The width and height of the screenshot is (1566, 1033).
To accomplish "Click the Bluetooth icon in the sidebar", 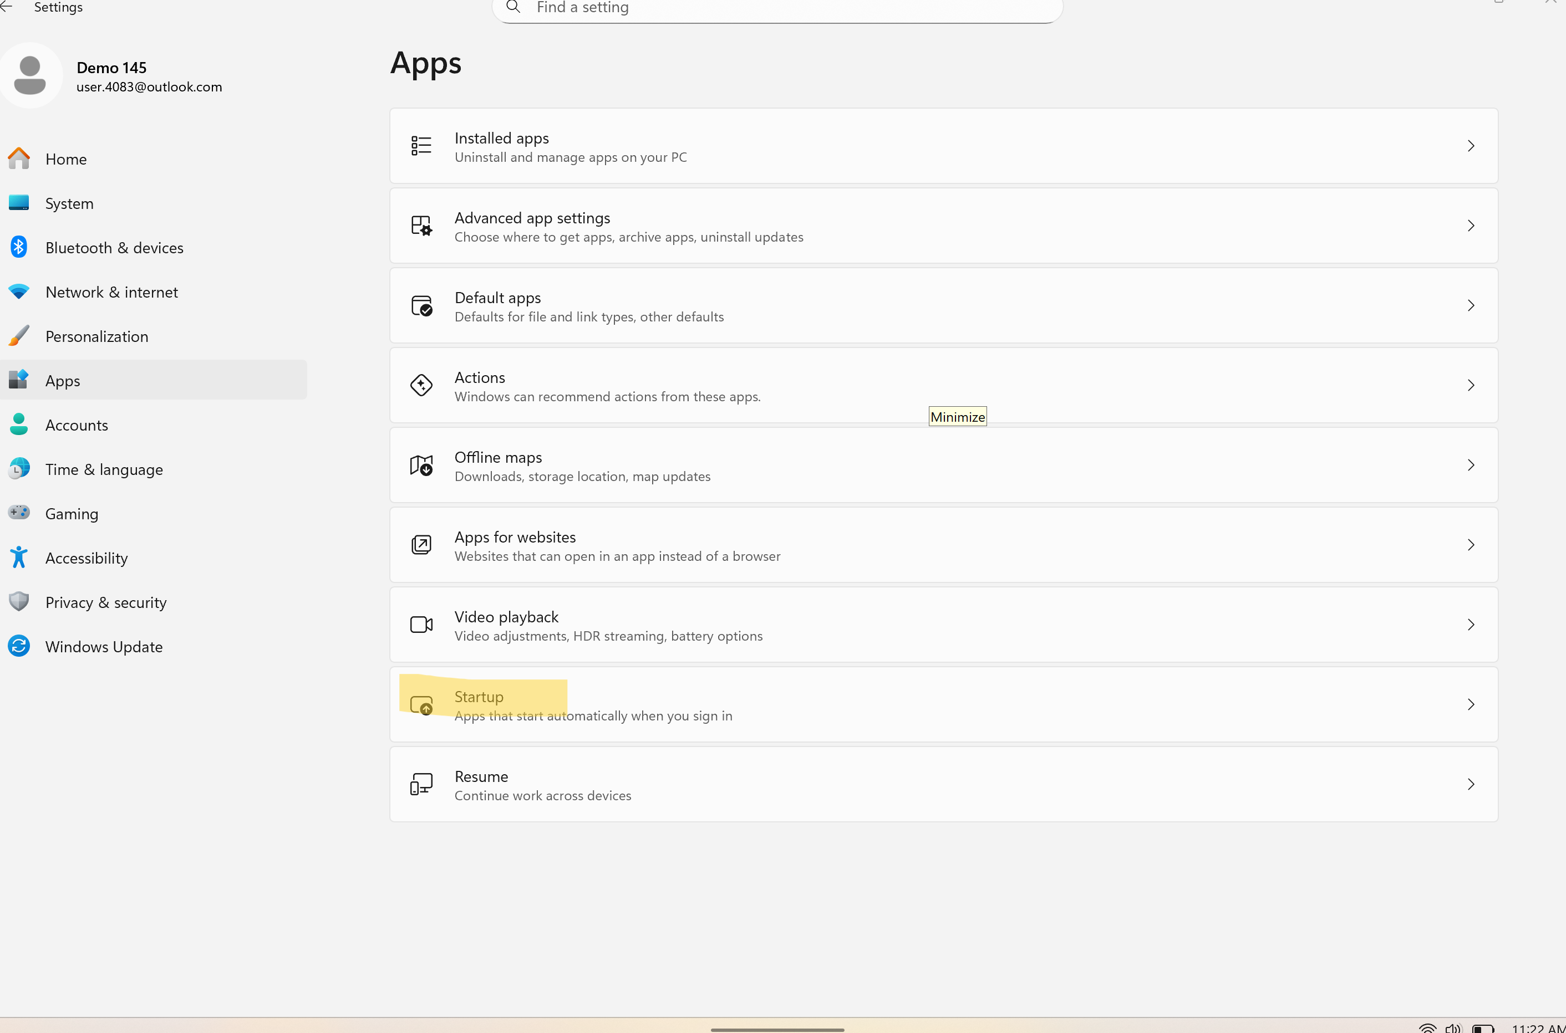I will point(18,247).
